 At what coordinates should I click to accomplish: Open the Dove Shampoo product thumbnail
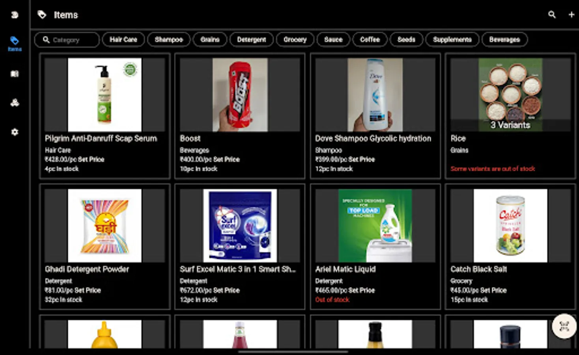tap(374, 95)
